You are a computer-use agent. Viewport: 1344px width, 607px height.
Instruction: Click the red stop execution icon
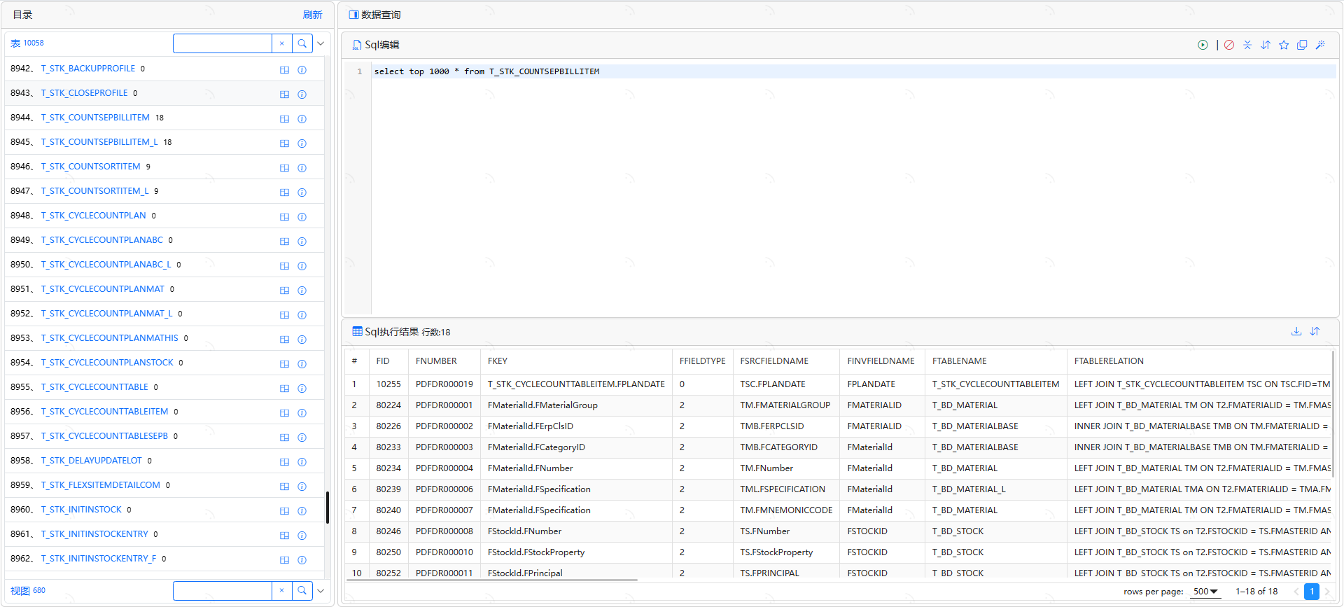(x=1229, y=45)
